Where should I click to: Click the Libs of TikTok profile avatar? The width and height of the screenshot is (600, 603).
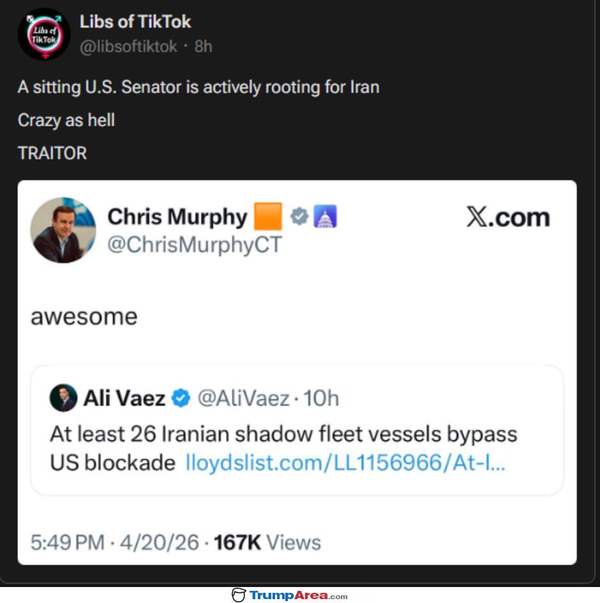click(x=43, y=34)
